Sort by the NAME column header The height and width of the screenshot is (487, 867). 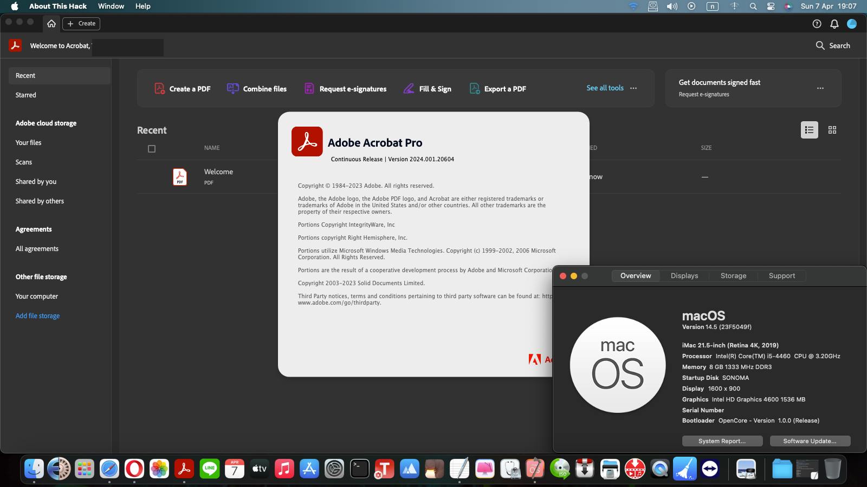212,148
